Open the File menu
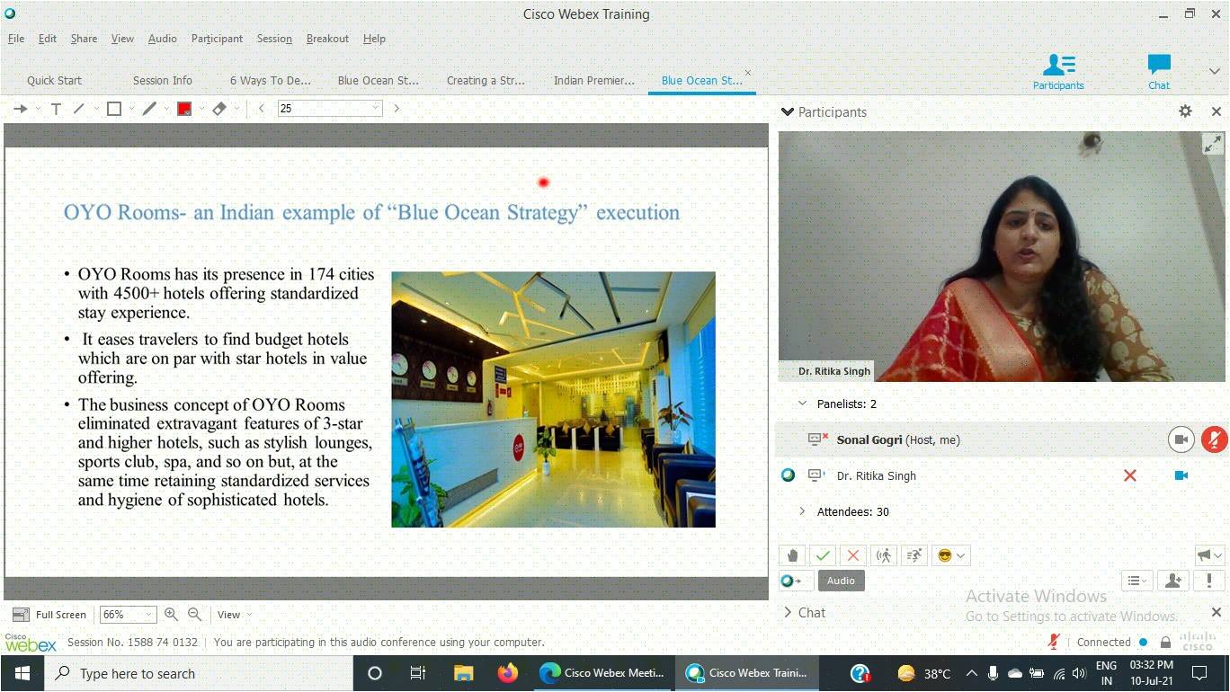This screenshot has height=692, width=1230. pos(16,39)
